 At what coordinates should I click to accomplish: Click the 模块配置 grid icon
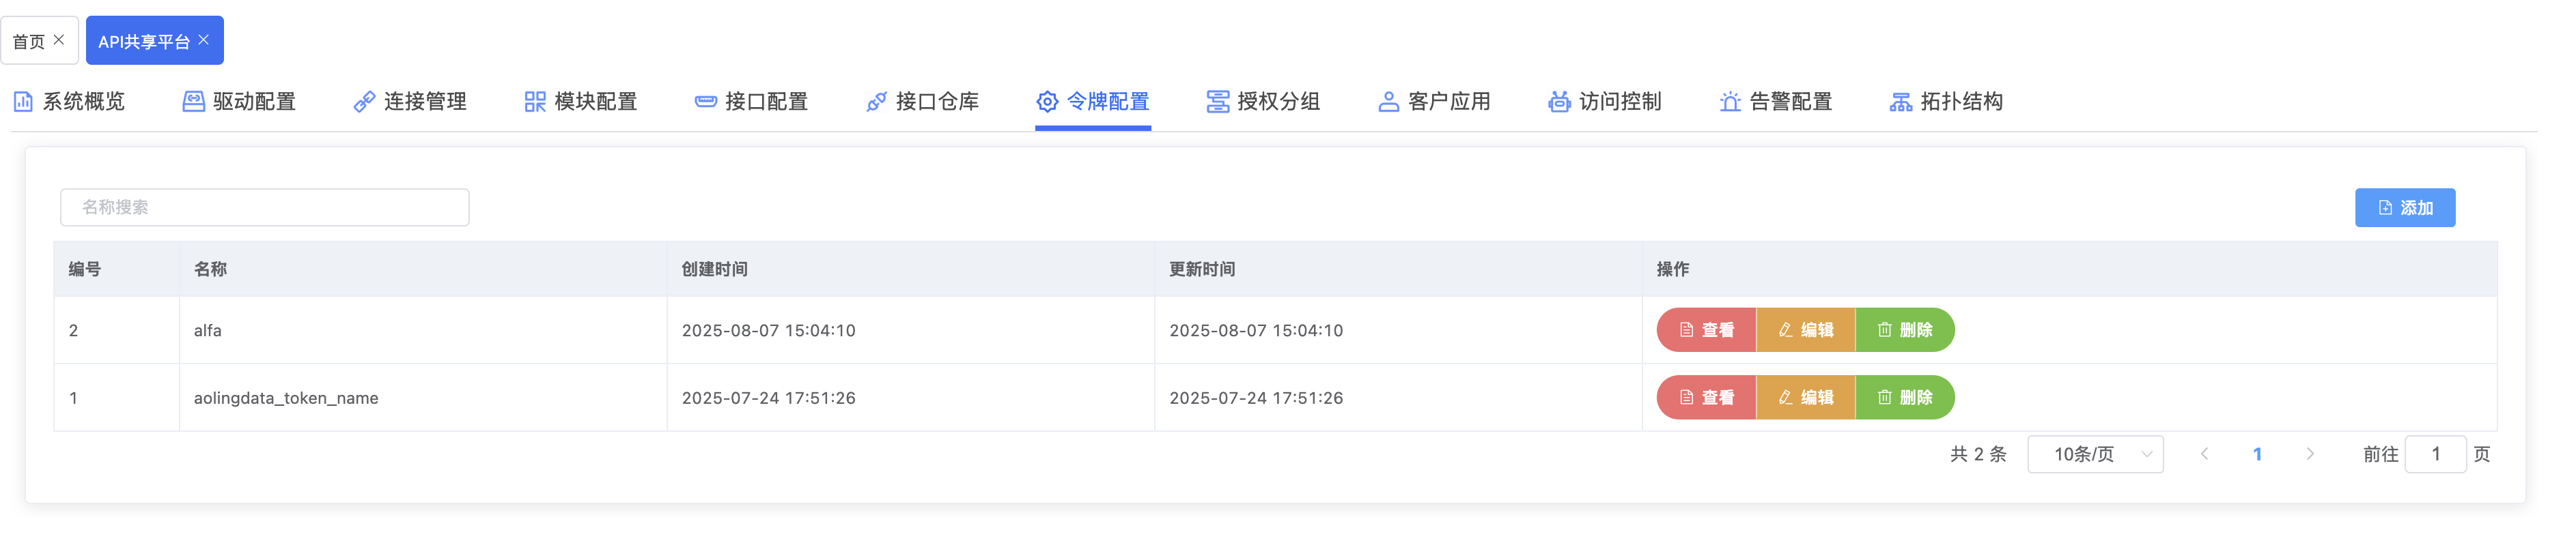(535, 102)
